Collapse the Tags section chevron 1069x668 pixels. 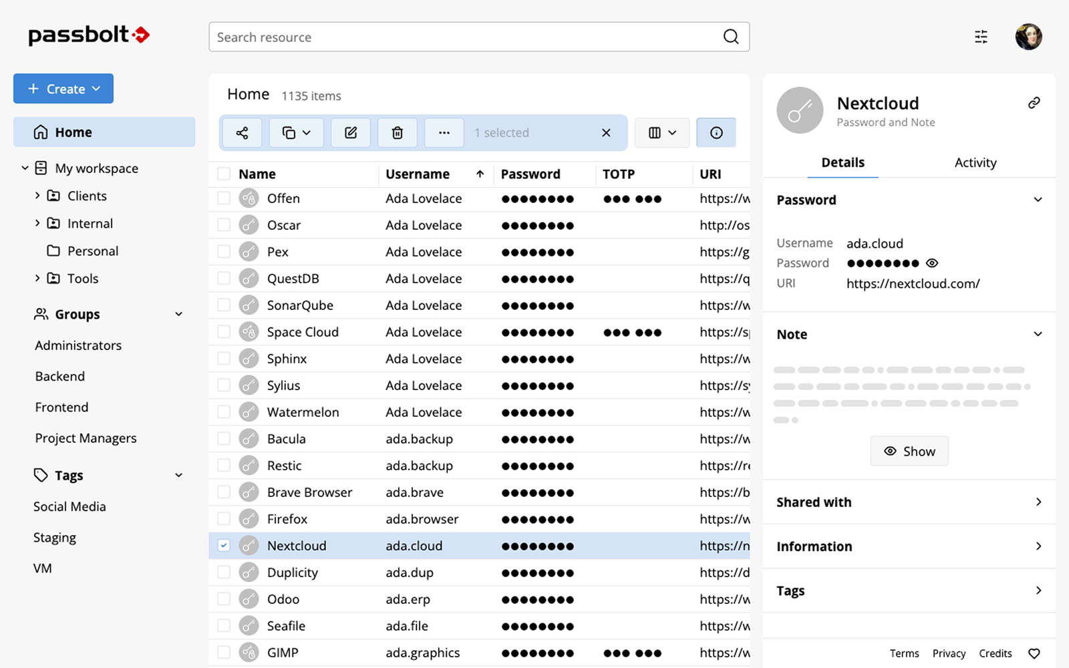[178, 475]
